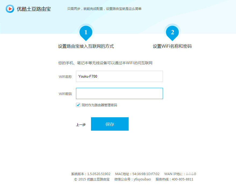Click the WiFi名称 label

tap(65, 77)
